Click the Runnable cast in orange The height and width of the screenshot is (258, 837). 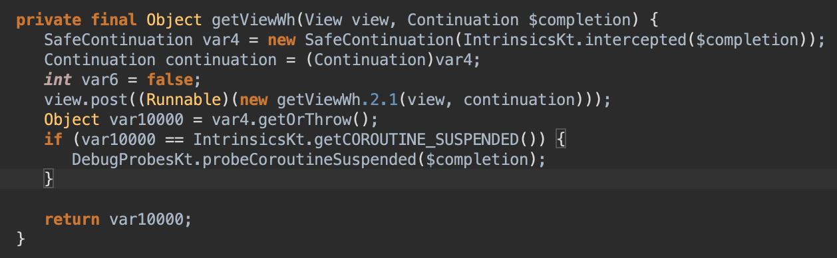[180, 100]
